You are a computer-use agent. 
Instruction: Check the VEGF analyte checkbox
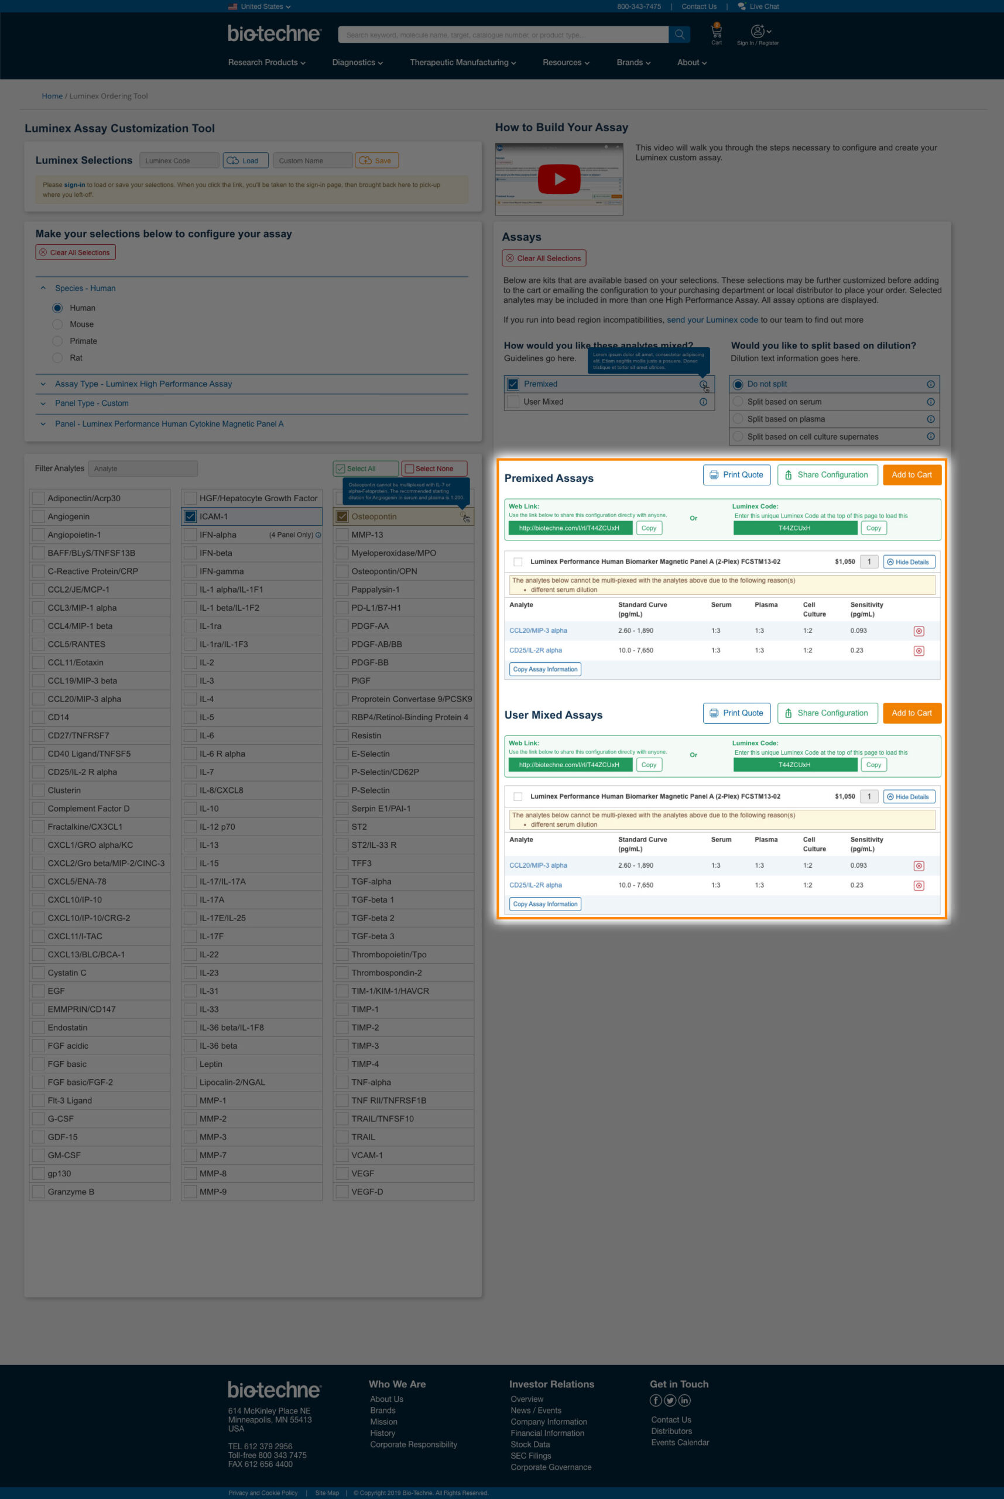point(342,1173)
